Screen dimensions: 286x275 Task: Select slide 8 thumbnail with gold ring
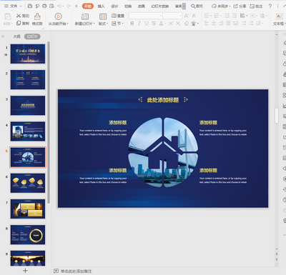pyautogui.click(x=28, y=235)
